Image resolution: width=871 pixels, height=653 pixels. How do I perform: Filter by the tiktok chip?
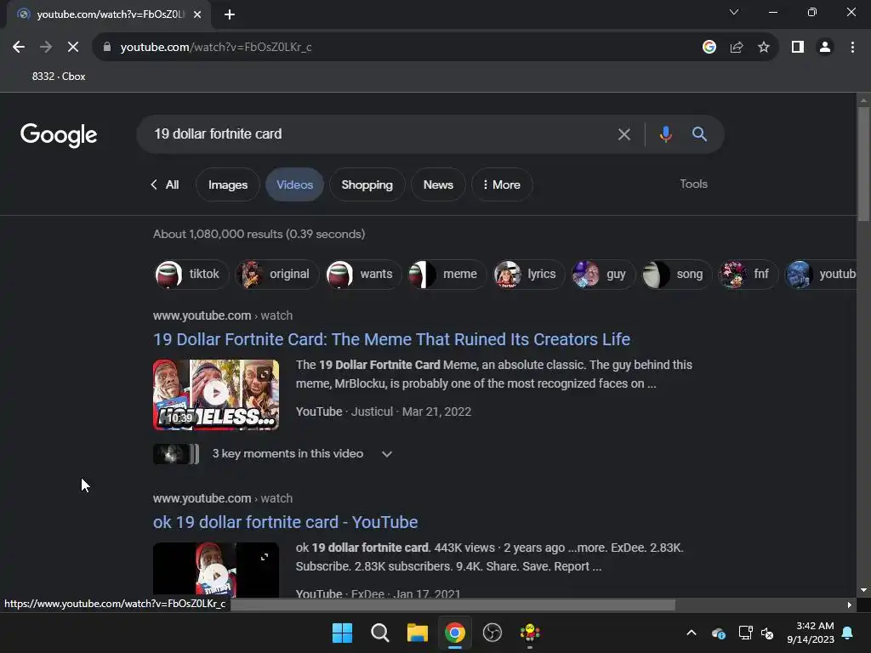click(191, 275)
